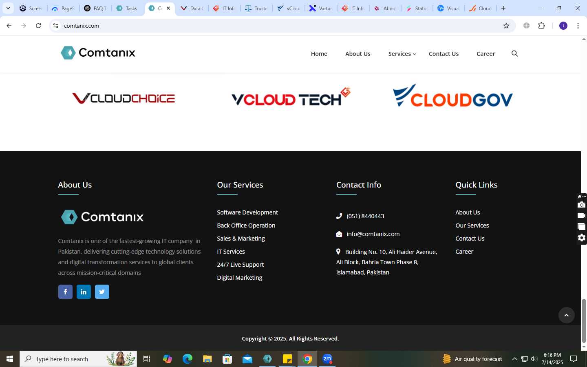Open Career in top navigation
The height and width of the screenshot is (367, 587).
pos(485,54)
